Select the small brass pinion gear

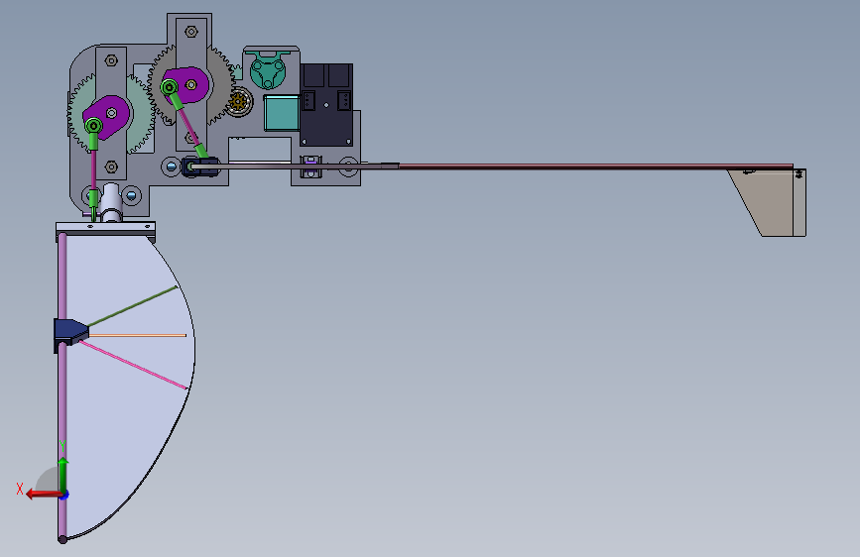pos(238,102)
